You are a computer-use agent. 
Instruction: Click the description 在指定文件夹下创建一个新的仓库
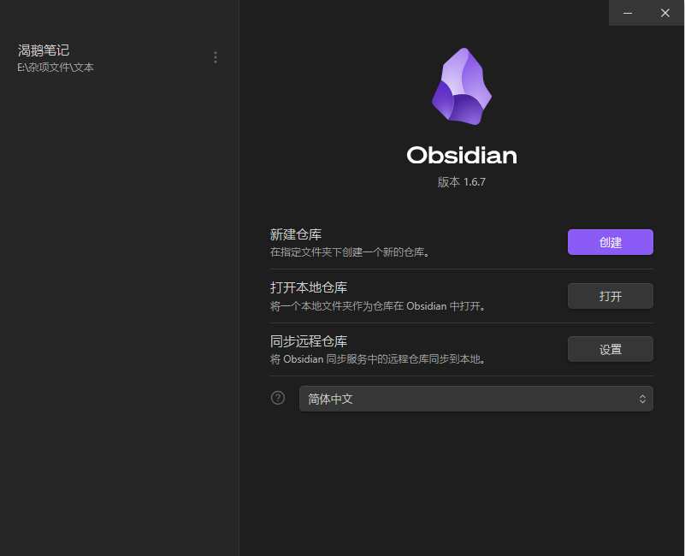pyautogui.click(x=350, y=252)
